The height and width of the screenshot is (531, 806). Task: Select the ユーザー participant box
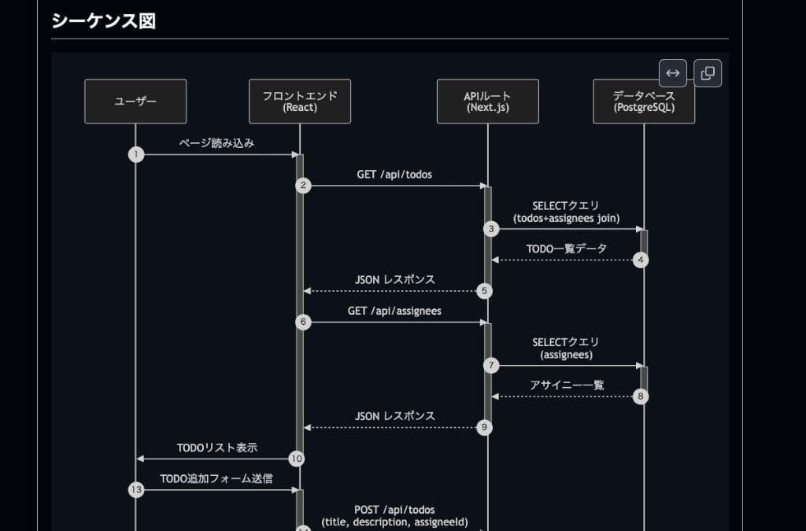click(135, 101)
